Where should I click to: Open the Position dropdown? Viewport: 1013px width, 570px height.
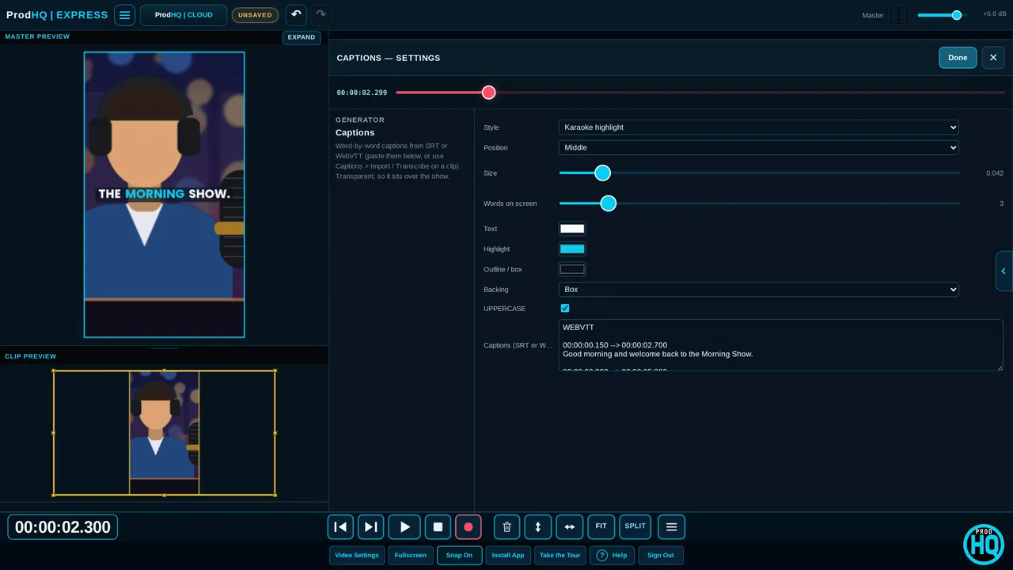click(x=758, y=148)
